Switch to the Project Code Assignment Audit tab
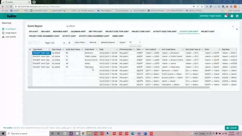 [x=44, y=36]
